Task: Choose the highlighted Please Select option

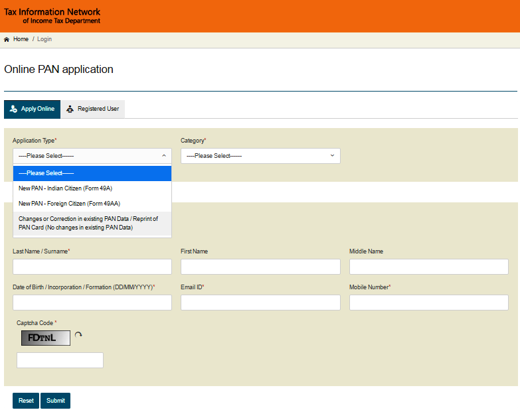Action: click(x=92, y=173)
